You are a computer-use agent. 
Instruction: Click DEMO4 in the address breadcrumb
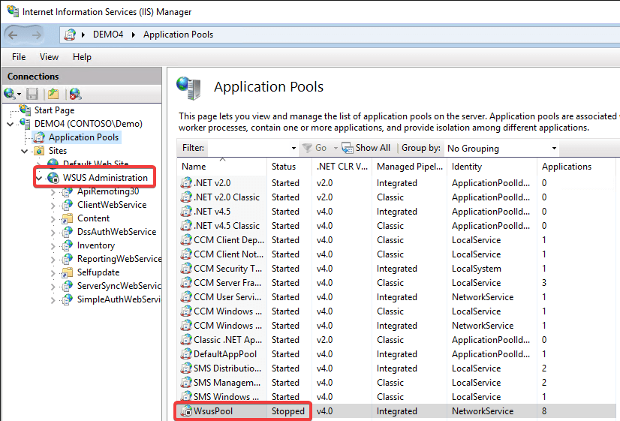108,35
